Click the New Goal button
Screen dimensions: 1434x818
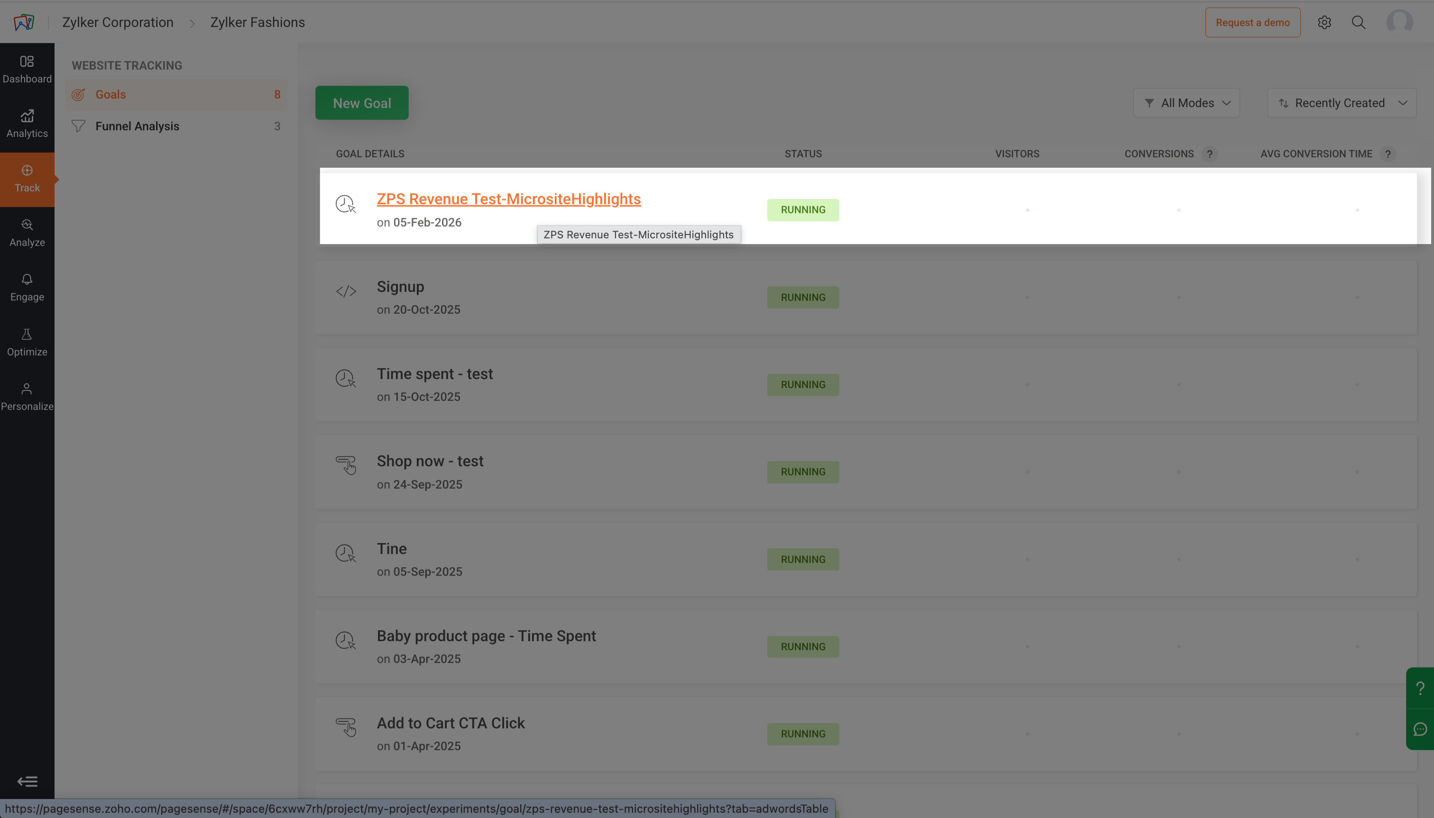click(x=361, y=103)
